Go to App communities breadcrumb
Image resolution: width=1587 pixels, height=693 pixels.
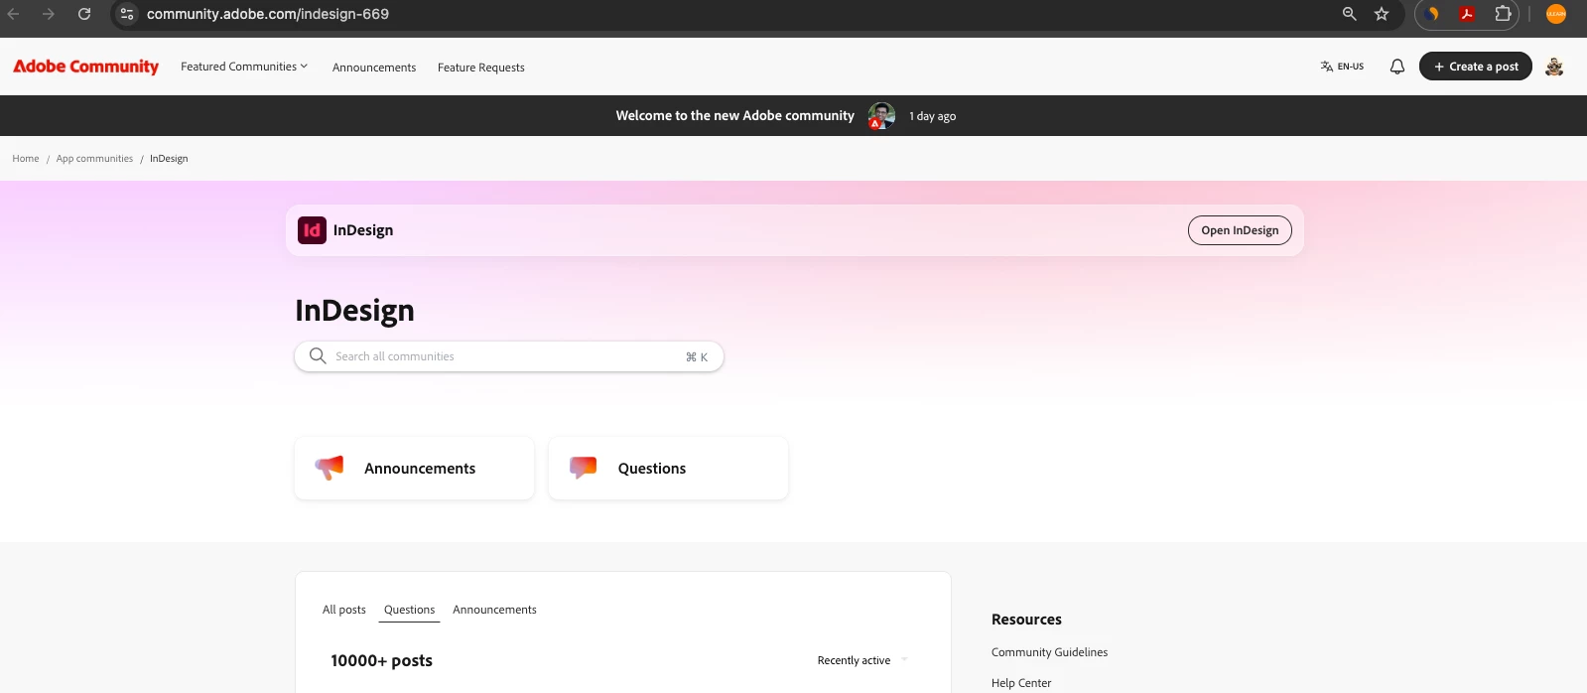(x=94, y=159)
